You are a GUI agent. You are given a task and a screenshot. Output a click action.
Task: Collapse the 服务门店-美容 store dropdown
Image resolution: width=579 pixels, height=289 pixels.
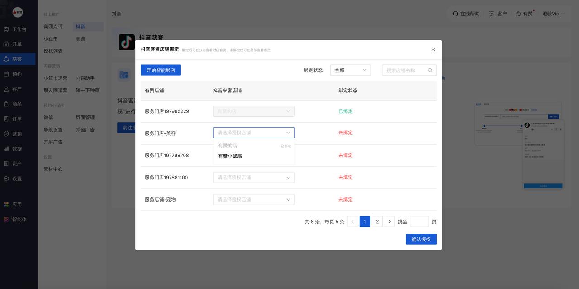(x=254, y=133)
